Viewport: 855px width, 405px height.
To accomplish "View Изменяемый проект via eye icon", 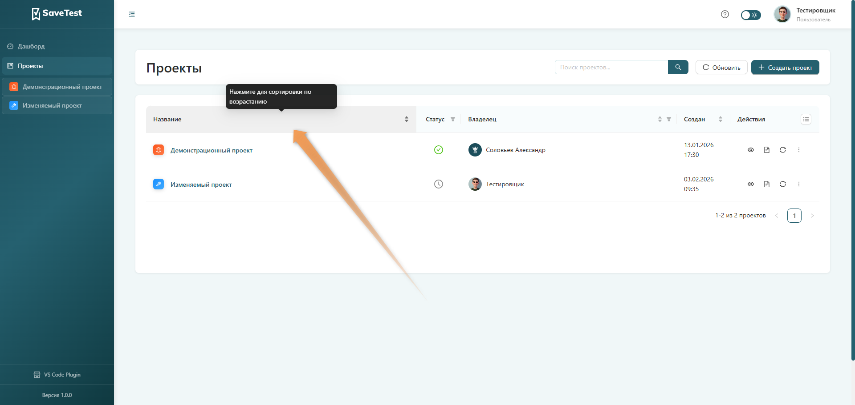I will [x=750, y=184].
